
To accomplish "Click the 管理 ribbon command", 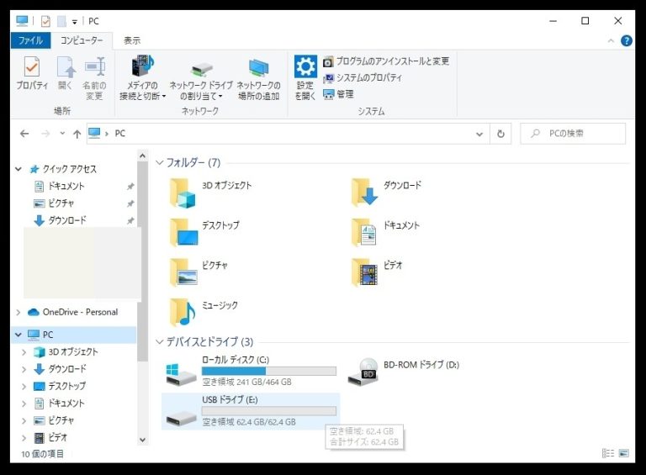I will [x=338, y=94].
